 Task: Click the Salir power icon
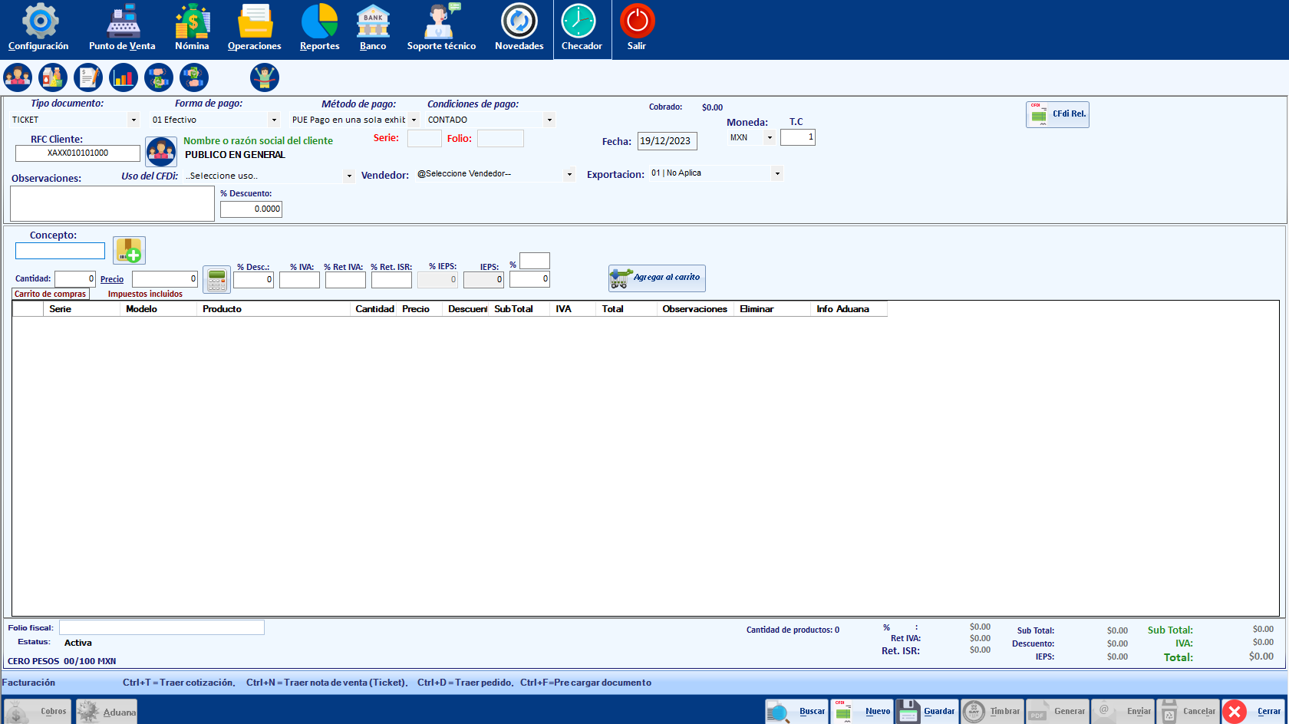coord(637,21)
